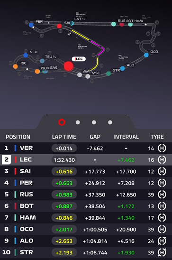Screen dimensions: 172x260
Task: Switch to the second page indicator dot
Action: (78, 122)
